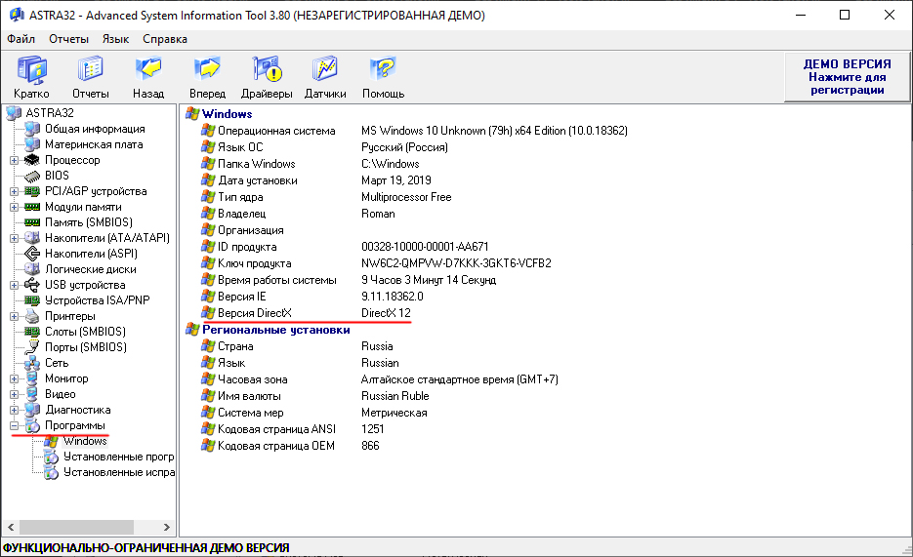This screenshot has height=557, width=913.
Task: Open the Язык menu
Action: (x=115, y=39)
